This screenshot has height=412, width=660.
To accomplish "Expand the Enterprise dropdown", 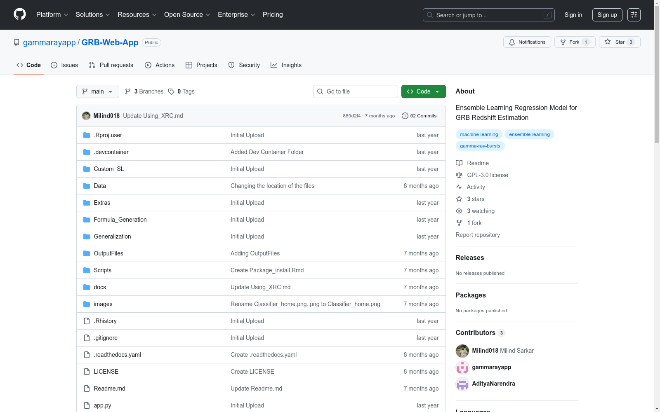I will click(236, 15).
